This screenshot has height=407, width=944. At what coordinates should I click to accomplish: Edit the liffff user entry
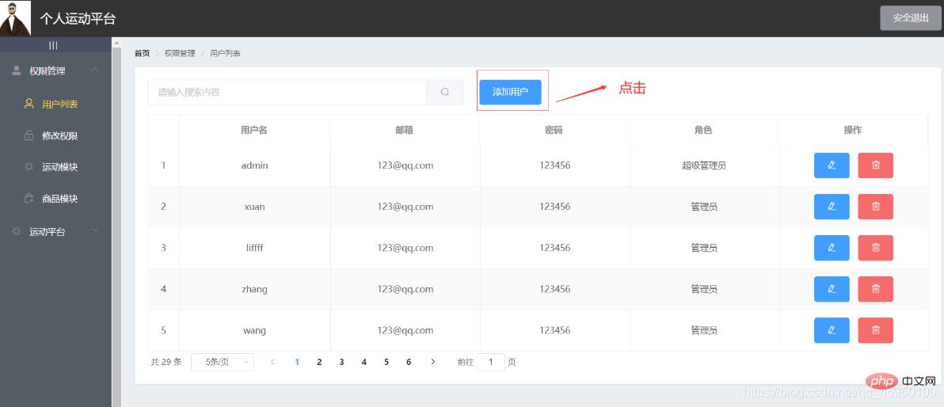pyautogui.click(x=831, y=248)
